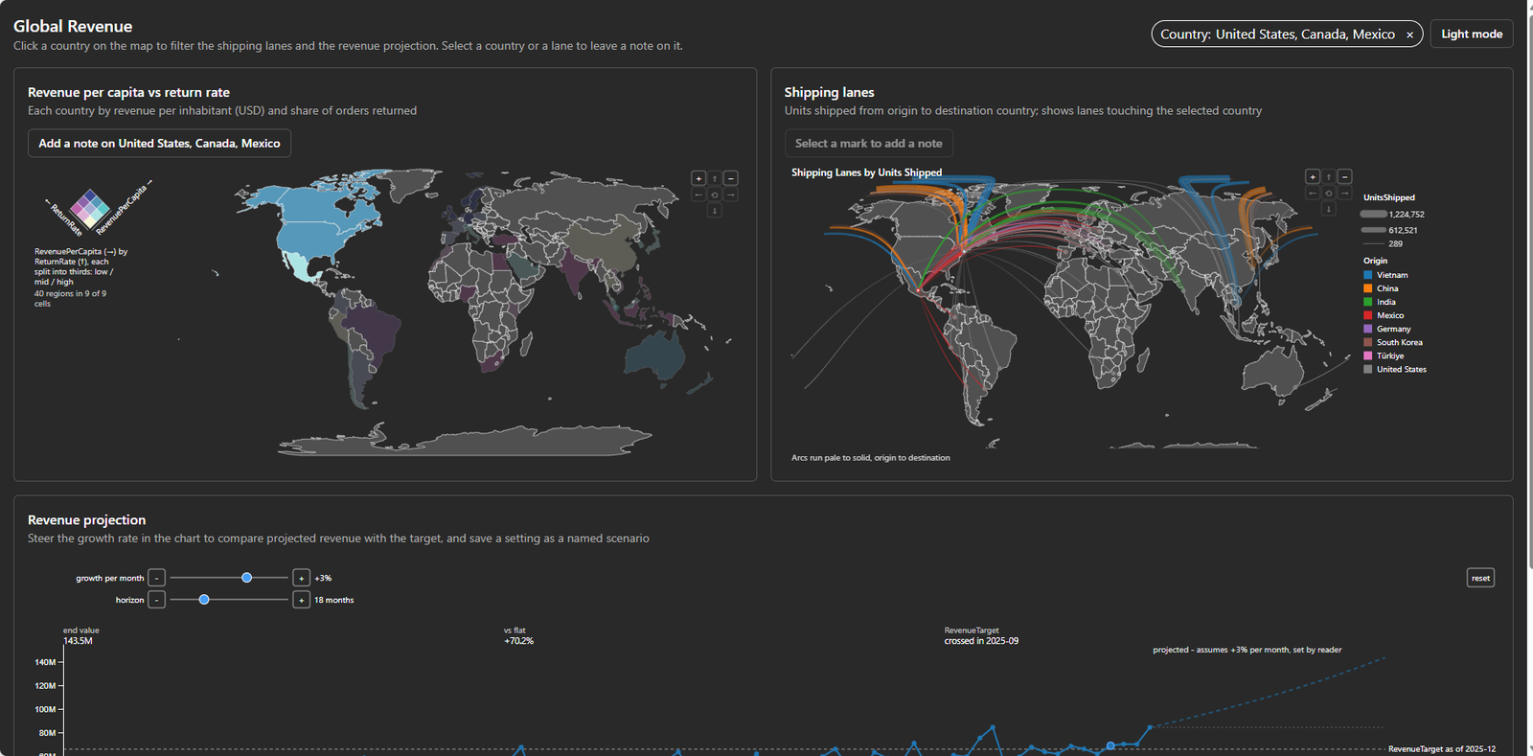Viewport: 1533px width, 756px height.
Task: Select United States in the Origin legend
Action: click(1395, 369)
